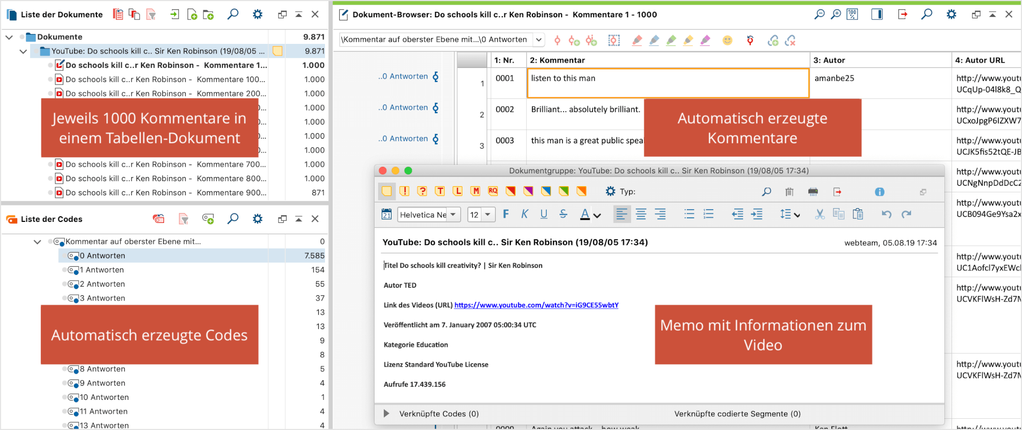
Task: Click the remove link icon with red x
Action: [790, 40]
